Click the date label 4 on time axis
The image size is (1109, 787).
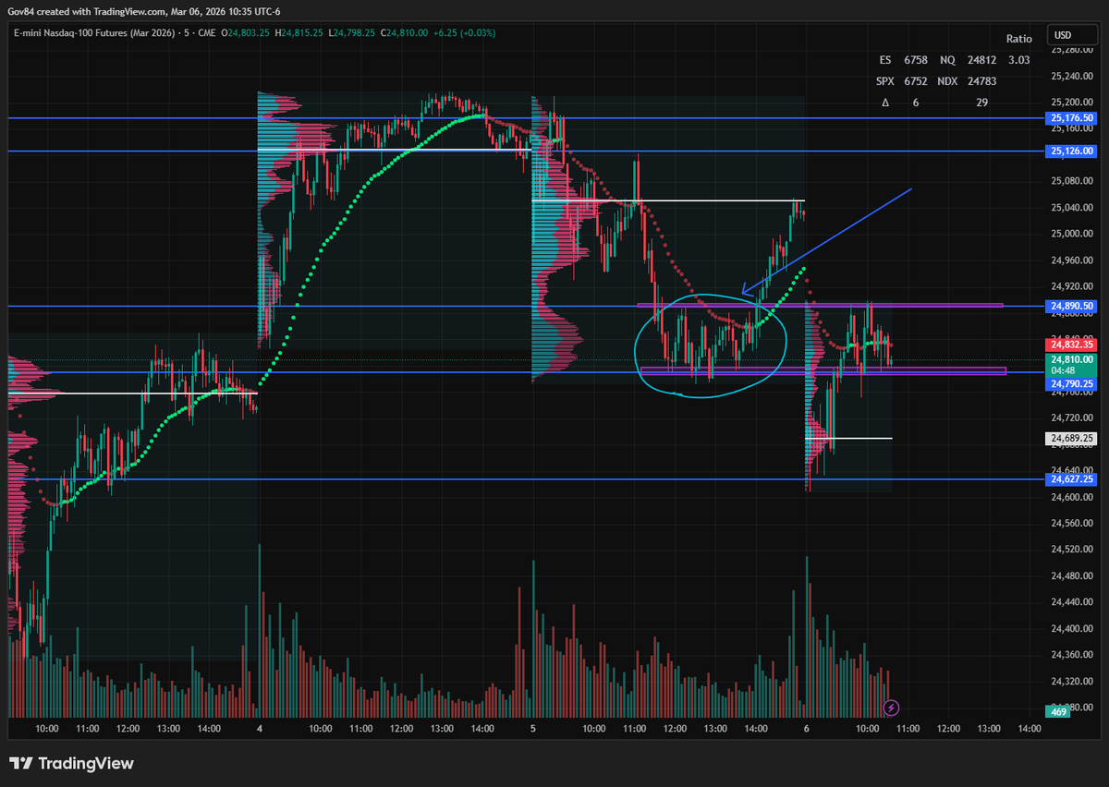260,729
